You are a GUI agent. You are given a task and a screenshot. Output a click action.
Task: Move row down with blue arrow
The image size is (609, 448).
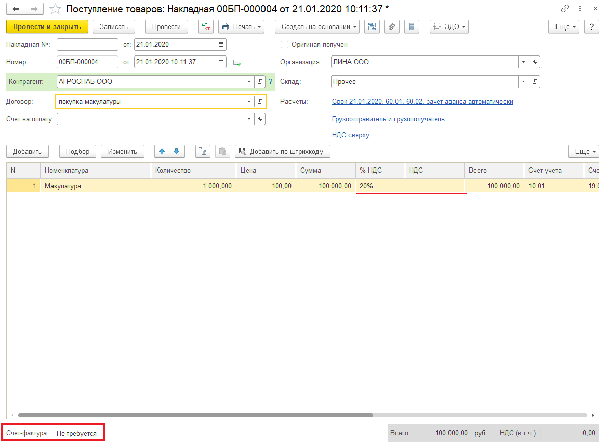pos(176,151)
